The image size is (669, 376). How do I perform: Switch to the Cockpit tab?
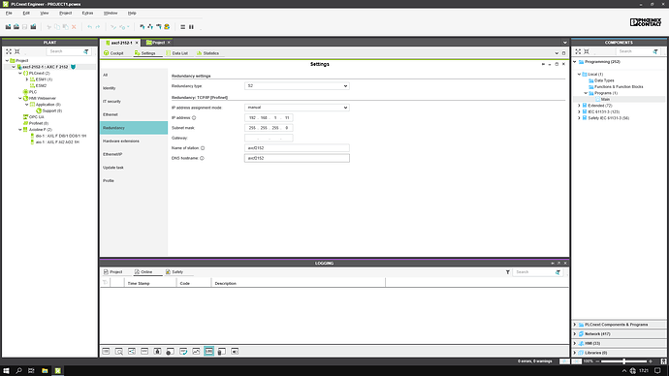[113, 53]
